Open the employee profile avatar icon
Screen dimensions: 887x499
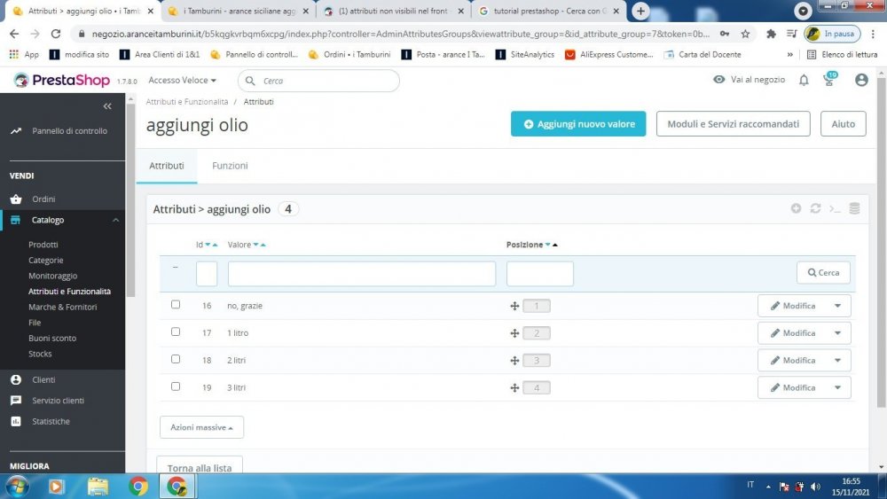861,80
